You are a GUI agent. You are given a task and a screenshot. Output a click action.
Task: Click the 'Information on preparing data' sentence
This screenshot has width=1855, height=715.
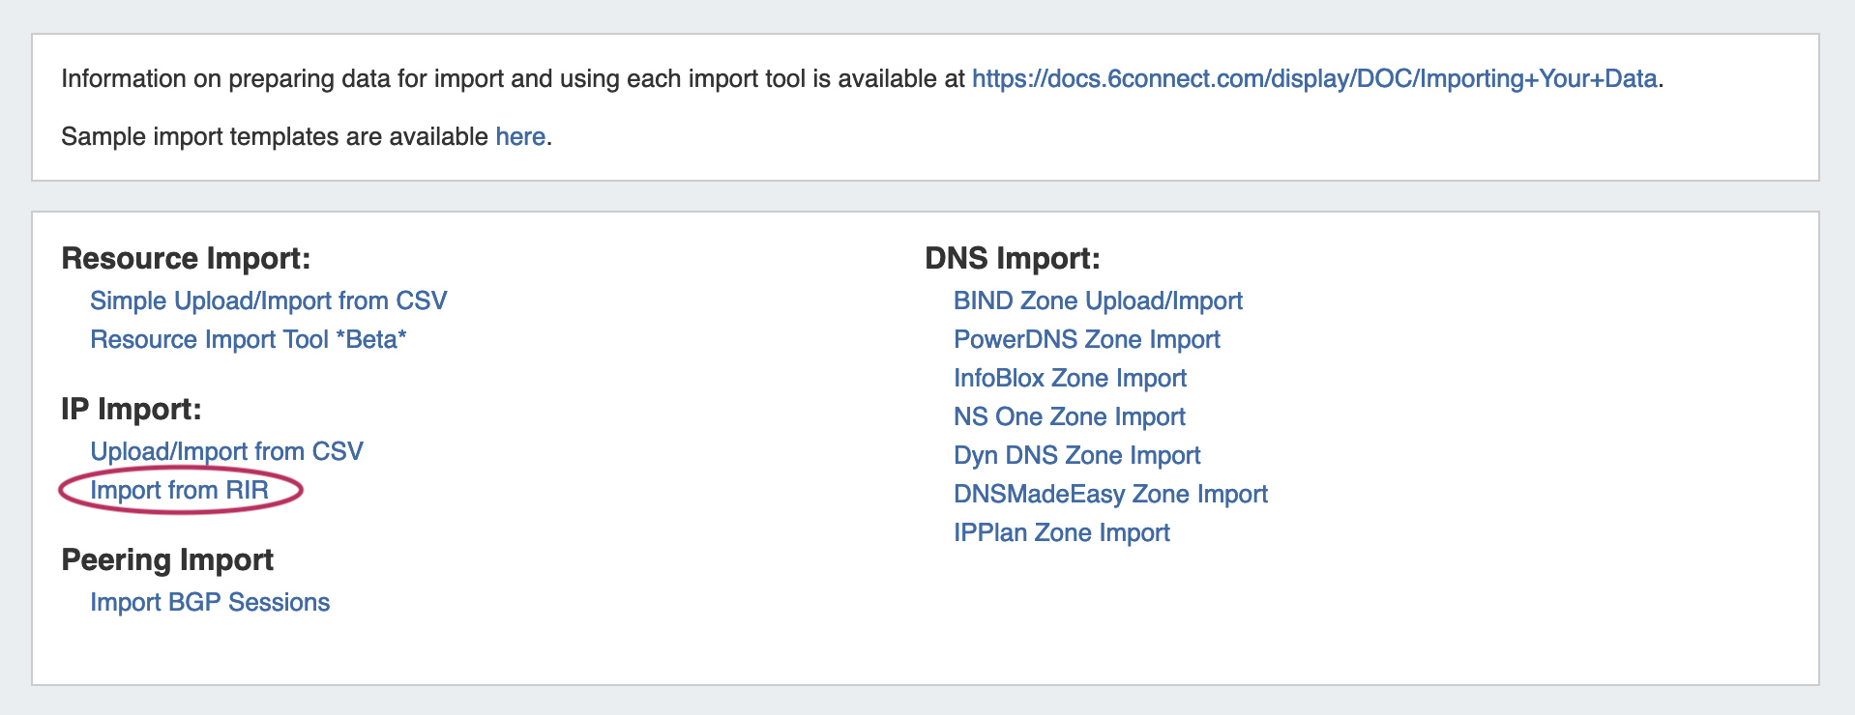tap(513, 78)
